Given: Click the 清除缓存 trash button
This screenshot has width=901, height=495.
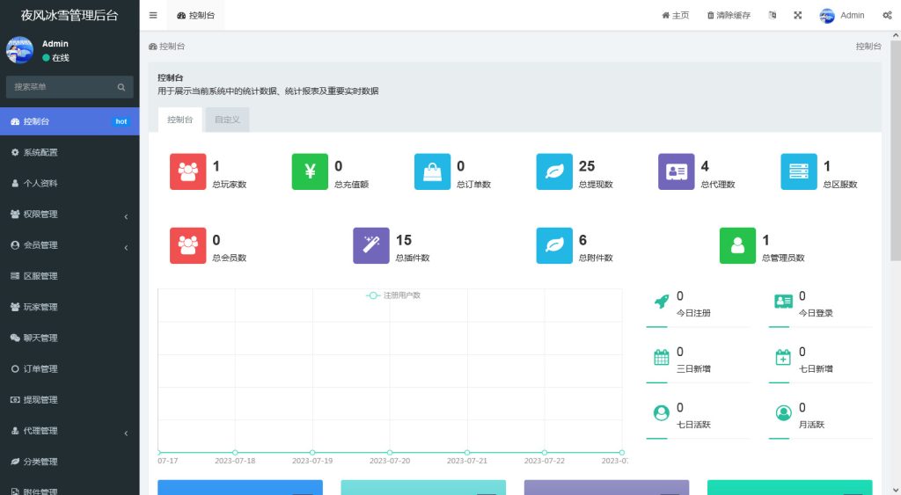Looking at the screenshot, I should pos(729,16).
